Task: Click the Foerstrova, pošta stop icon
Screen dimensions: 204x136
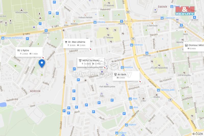Action: point(158,90)
